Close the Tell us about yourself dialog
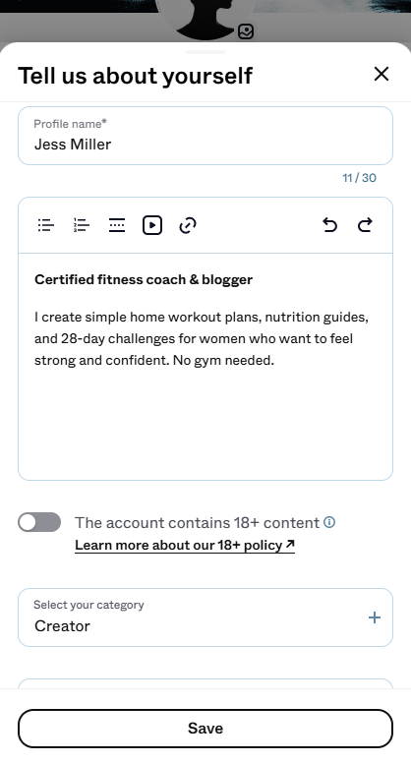 [x=382, y=74]
